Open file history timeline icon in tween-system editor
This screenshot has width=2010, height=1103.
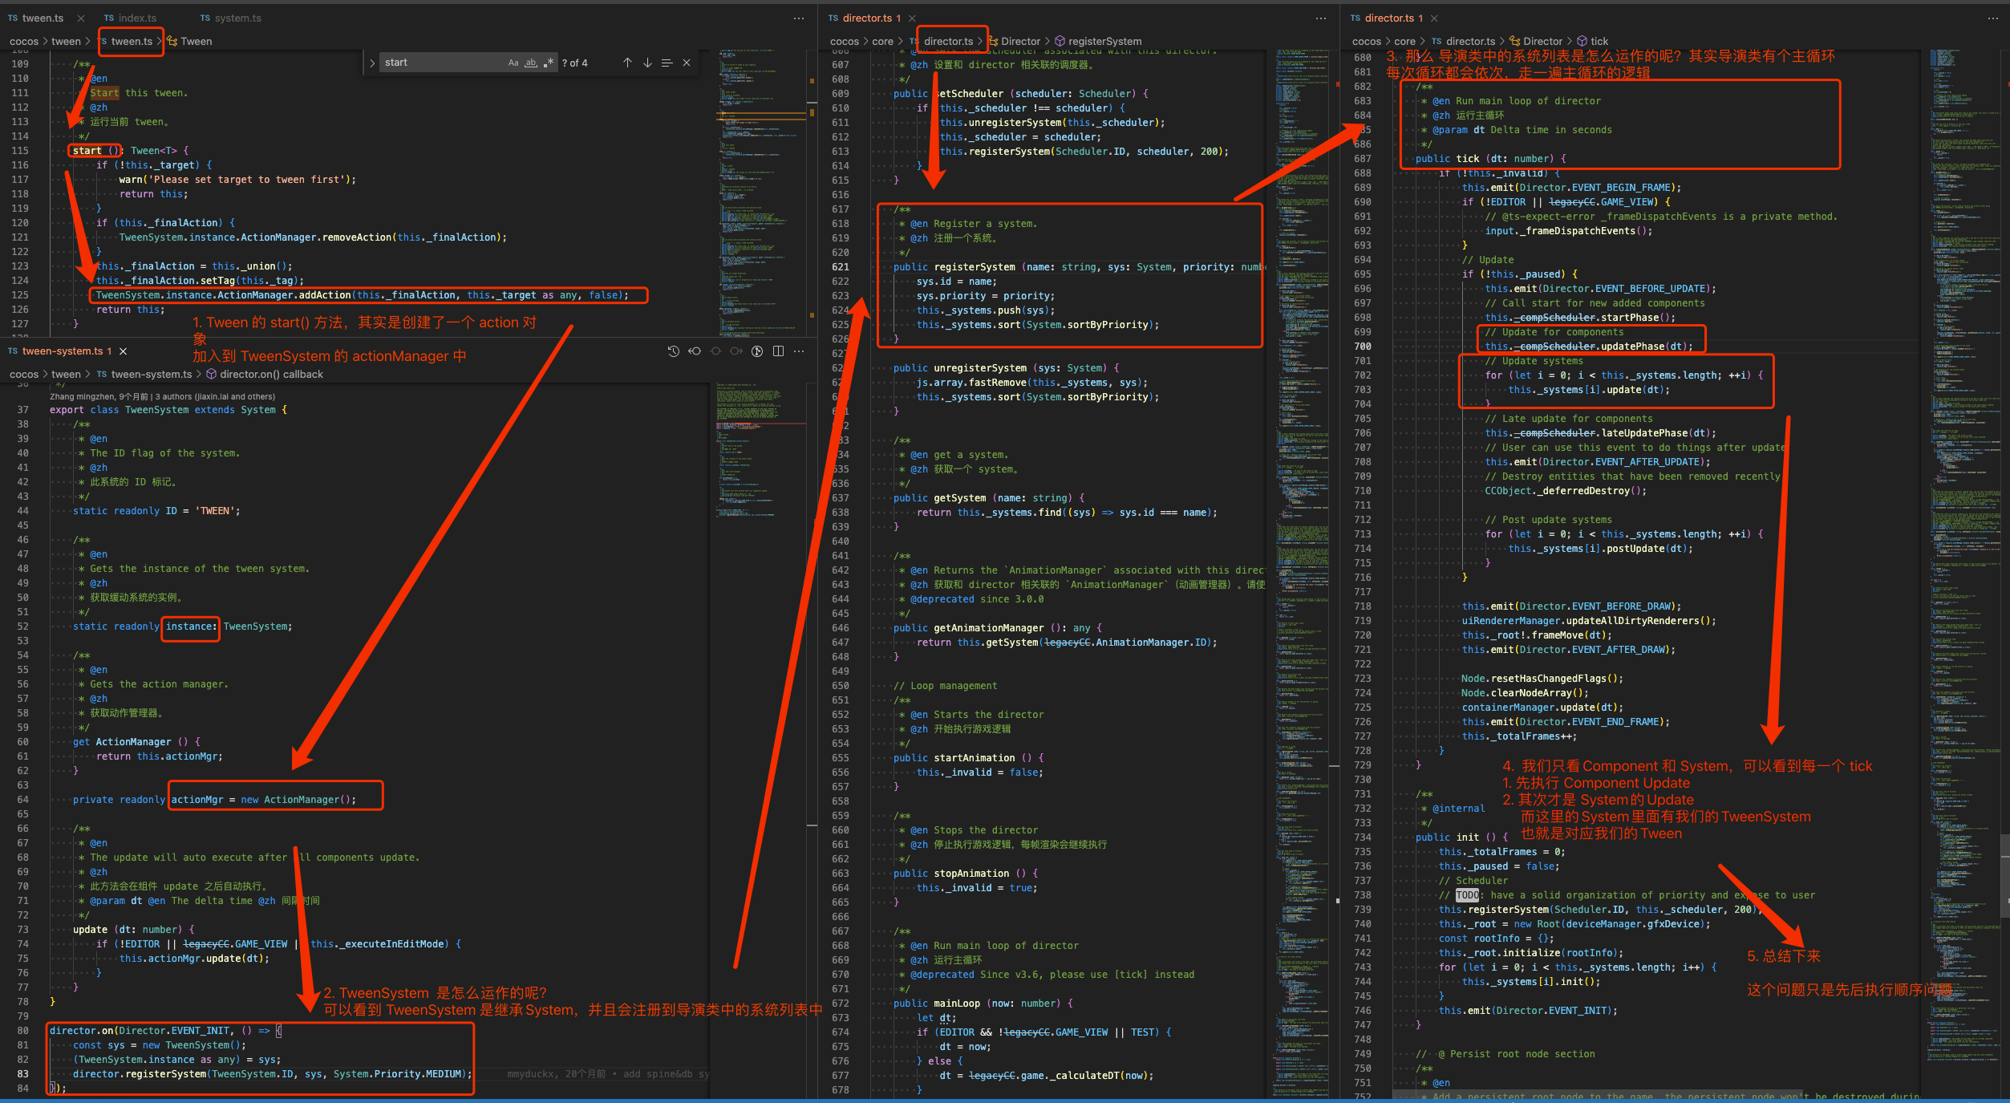[674, 351]
